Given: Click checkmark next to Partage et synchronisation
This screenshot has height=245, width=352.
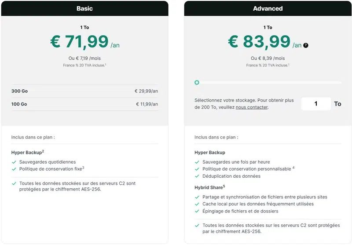Looking at the screenshot, I should pos(197,197).
